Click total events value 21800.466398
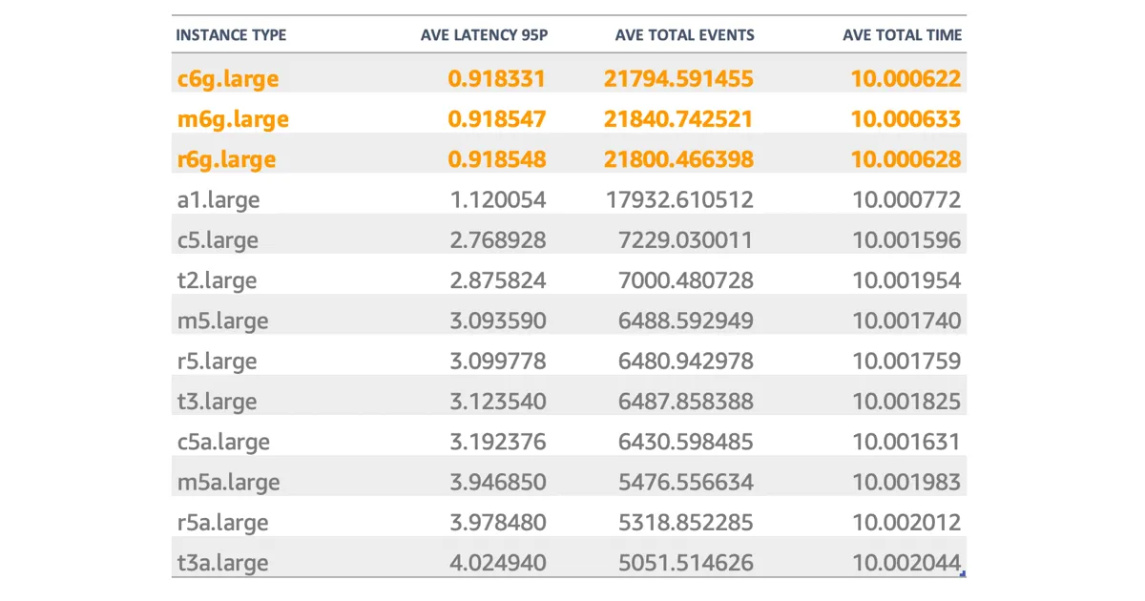The height and width of the screenshot is (601, 1145). 678,158
